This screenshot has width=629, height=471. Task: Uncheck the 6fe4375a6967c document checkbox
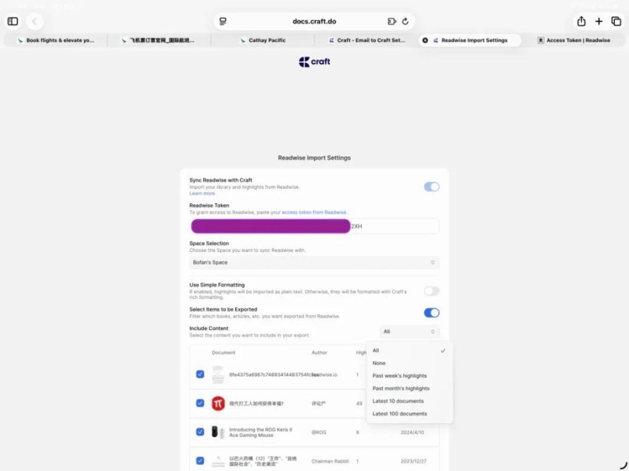coord(200,374)
